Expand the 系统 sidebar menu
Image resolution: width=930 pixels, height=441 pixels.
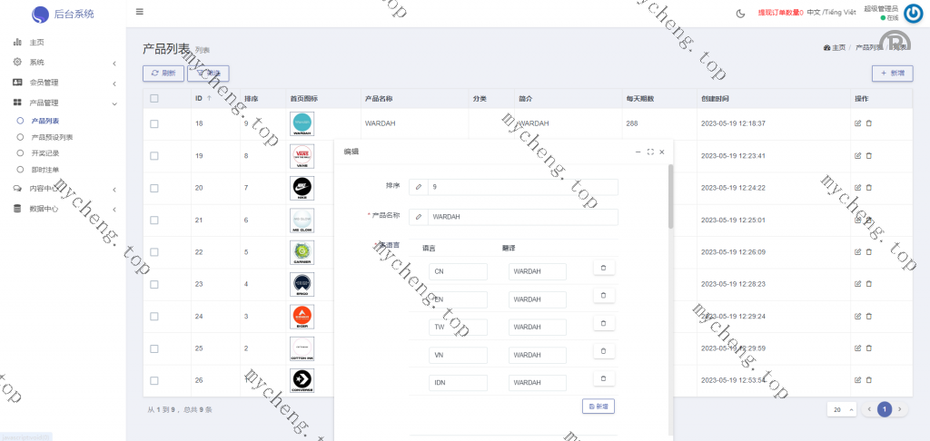(62, 63)
